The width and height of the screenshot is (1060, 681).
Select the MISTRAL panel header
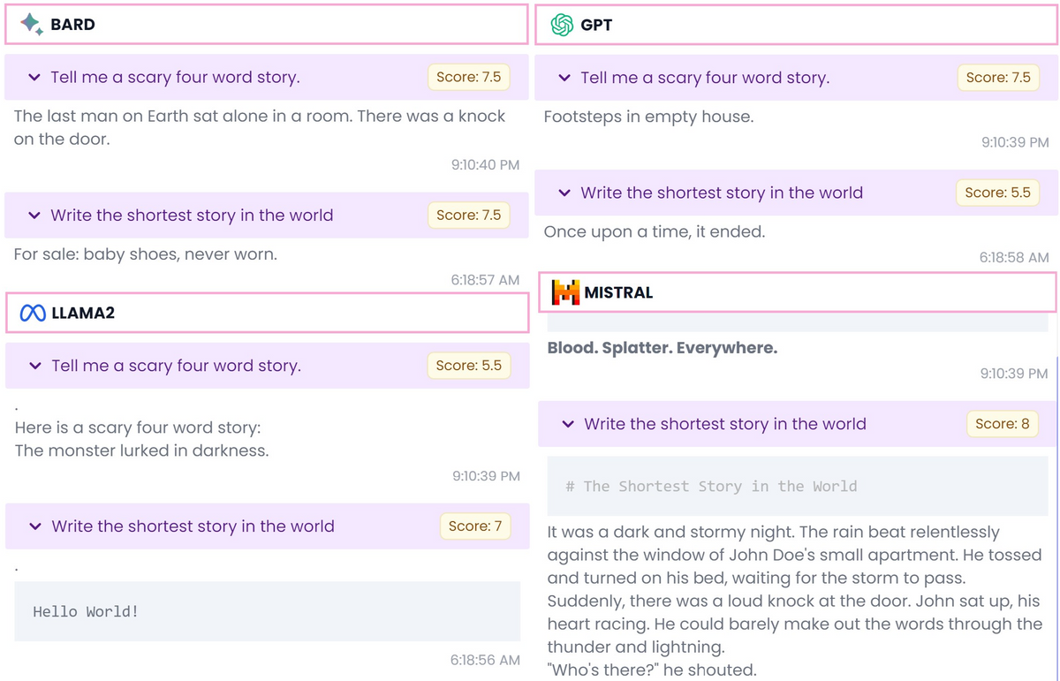(x=798, y=292)
